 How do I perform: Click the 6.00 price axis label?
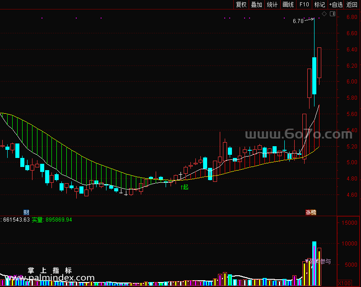352,82
